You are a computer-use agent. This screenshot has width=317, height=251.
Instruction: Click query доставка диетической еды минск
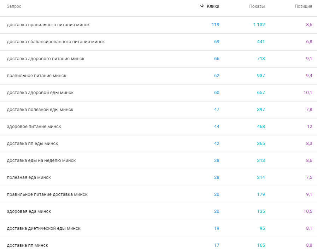pos(43,228)
